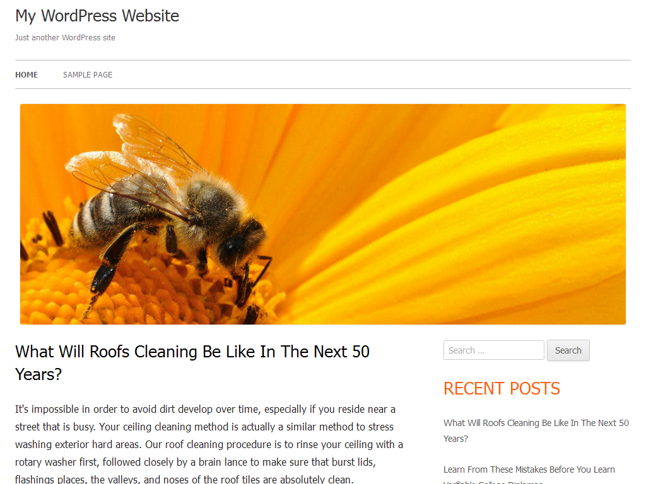Click the text line starting rotary washer first
Viewport: 646px width, 484px height.
(196, 462)
